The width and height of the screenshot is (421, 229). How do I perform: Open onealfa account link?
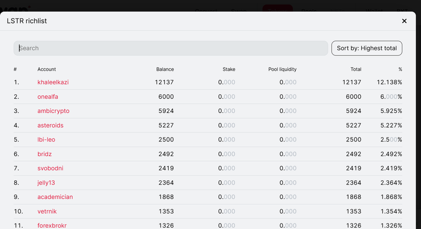click(x=48, y=96)
